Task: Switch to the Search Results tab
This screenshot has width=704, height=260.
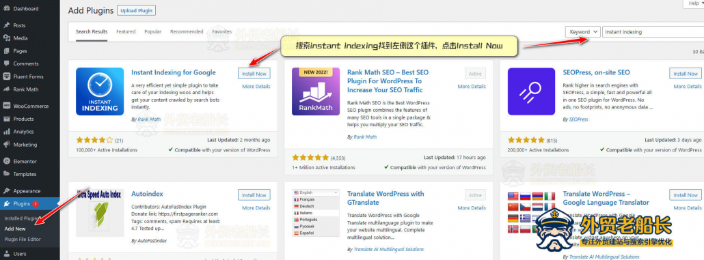Action: 92,32
